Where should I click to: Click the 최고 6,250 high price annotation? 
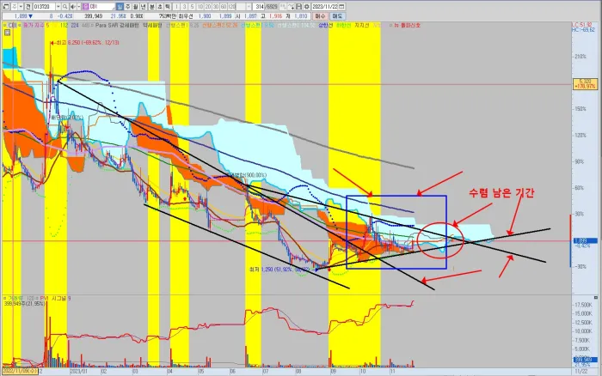[87, 43]
